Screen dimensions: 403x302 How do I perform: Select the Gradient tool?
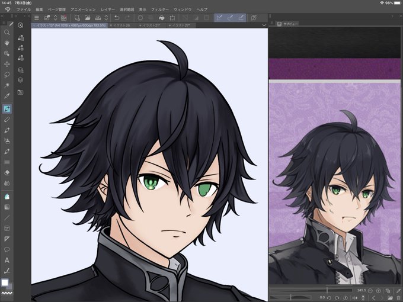[x=7, y=207]
